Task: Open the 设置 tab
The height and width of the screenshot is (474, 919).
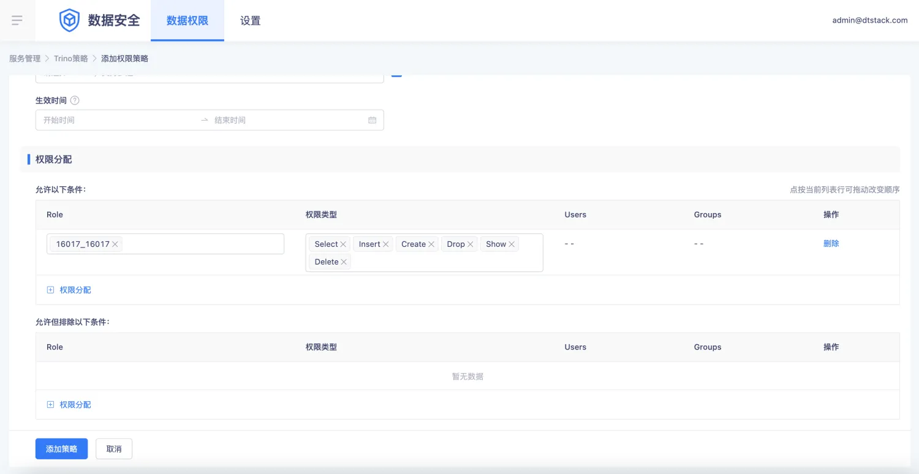Action: (x=250, y=21)
